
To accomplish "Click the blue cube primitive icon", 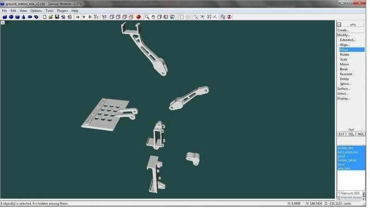I will [x=5, y=17].
